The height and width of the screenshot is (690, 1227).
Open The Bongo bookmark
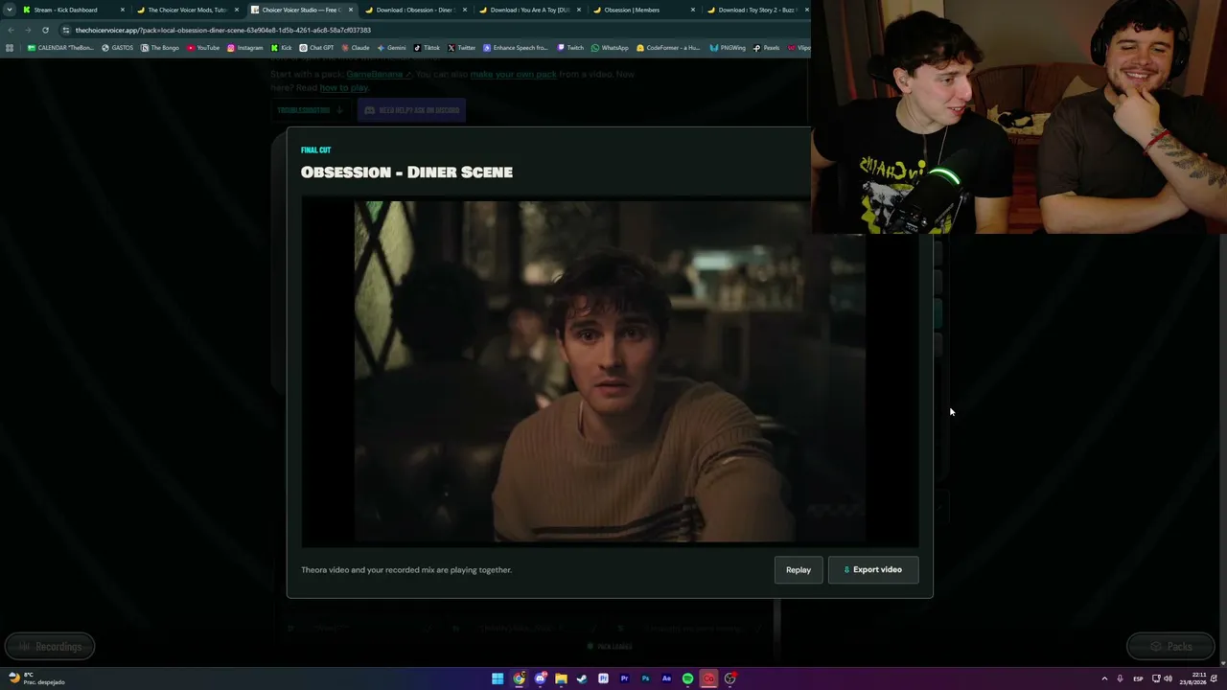pyautogui.click(x=160, y=48)
